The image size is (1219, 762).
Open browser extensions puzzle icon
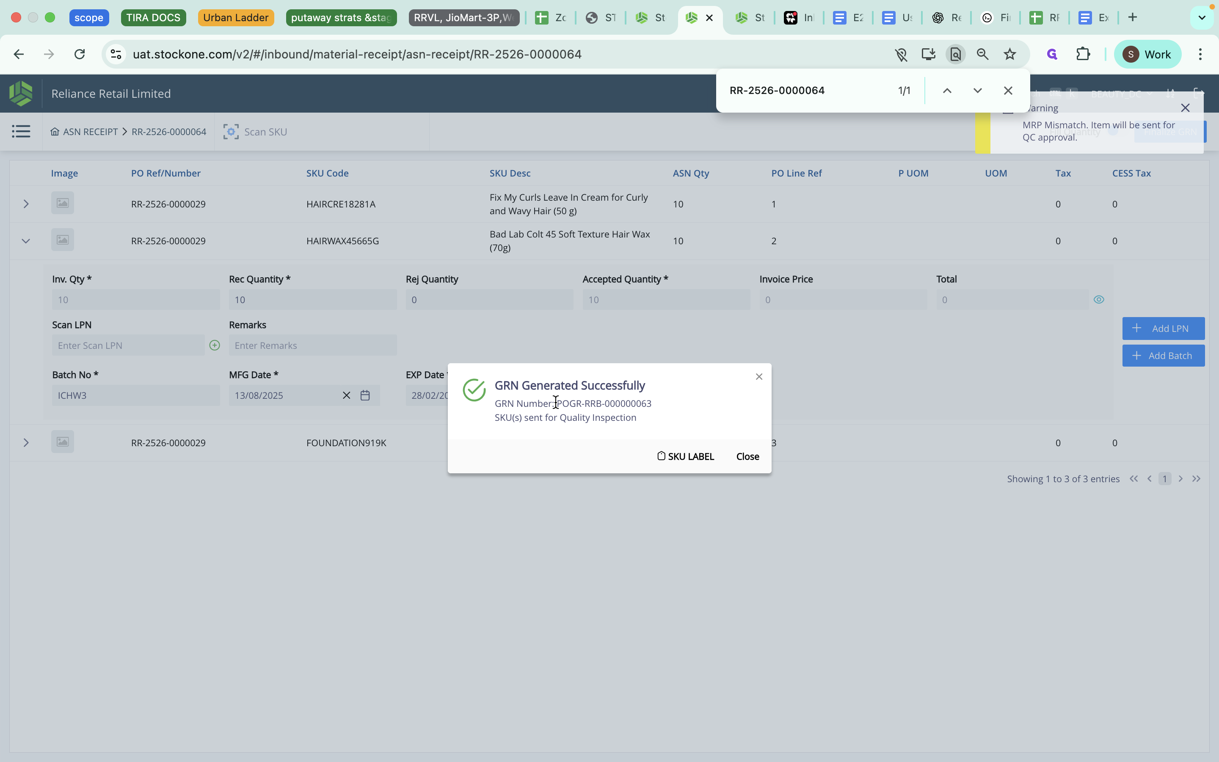1082,55
